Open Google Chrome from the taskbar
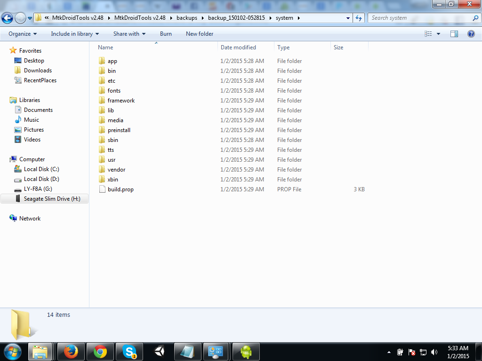 click(100, 351)
